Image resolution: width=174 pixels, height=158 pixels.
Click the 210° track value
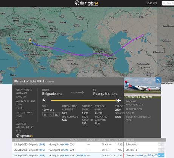[x=118, y=110]
